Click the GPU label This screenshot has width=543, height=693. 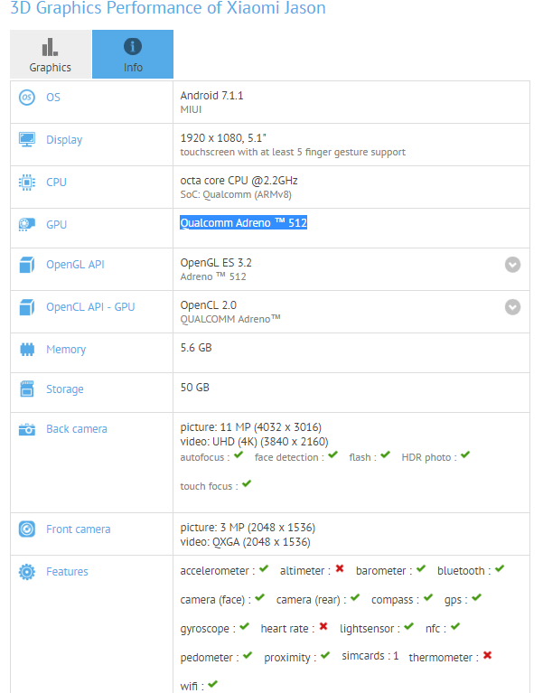57,224
